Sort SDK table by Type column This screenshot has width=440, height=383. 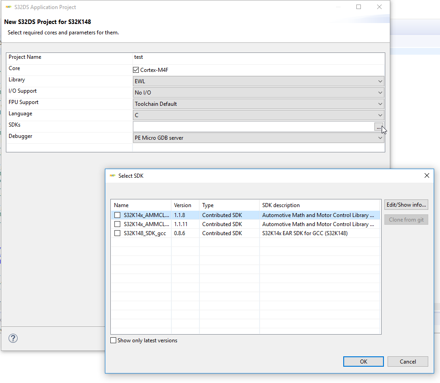coord(229,205)
